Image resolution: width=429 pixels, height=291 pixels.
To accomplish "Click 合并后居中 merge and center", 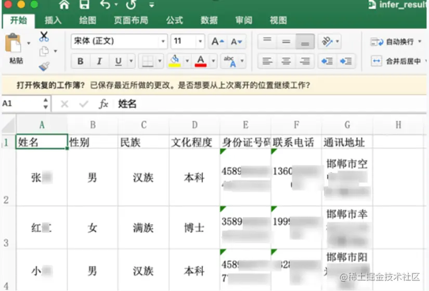I will tap(395, 61).
